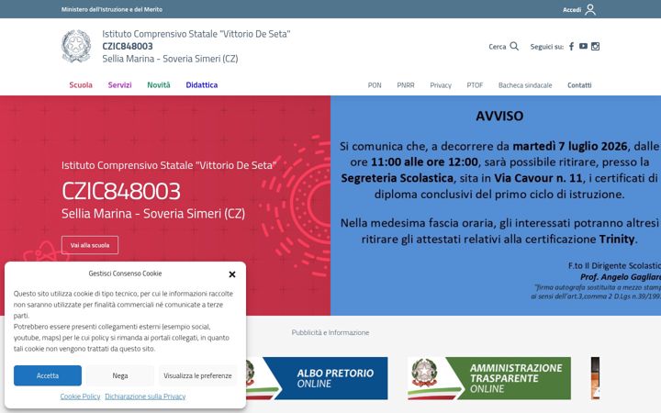Go to the PNRR page
This screenshot has width=661, height=413.
pos(406,85)
